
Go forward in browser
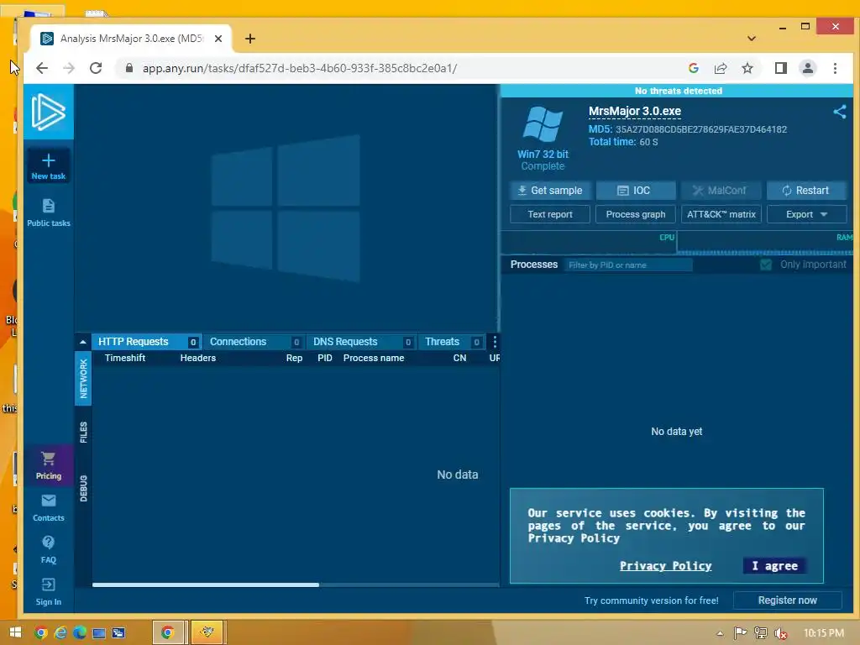69,68
